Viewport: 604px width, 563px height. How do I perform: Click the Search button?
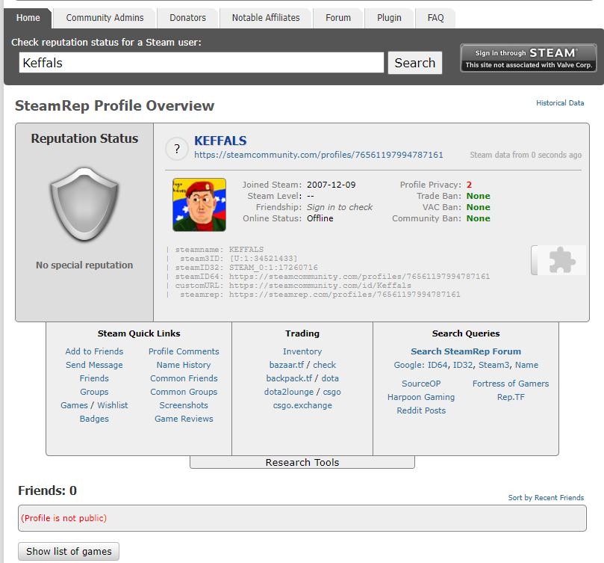414,63
